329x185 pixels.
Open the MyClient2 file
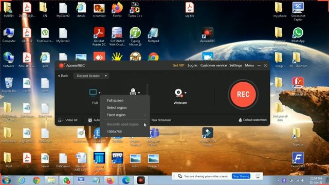pyautogui.click(x=63, y=10)
